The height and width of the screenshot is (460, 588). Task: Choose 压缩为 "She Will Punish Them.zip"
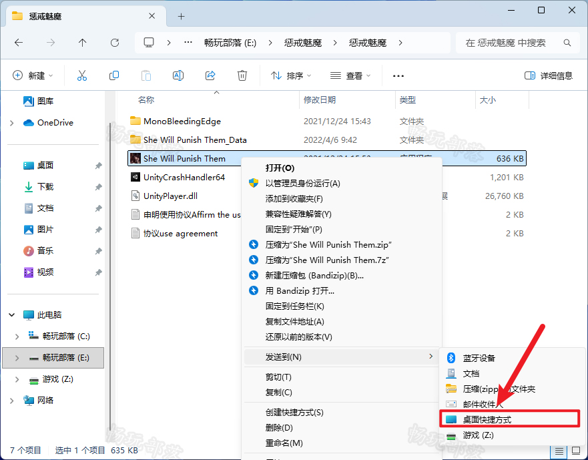click(343, 244)
